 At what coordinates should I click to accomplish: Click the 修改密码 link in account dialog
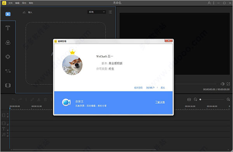138,88
